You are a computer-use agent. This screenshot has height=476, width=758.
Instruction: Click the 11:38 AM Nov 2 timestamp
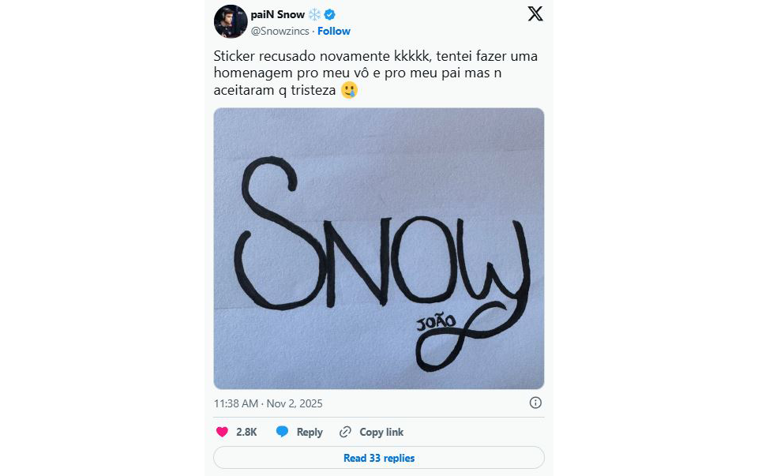tap(268, 403)
